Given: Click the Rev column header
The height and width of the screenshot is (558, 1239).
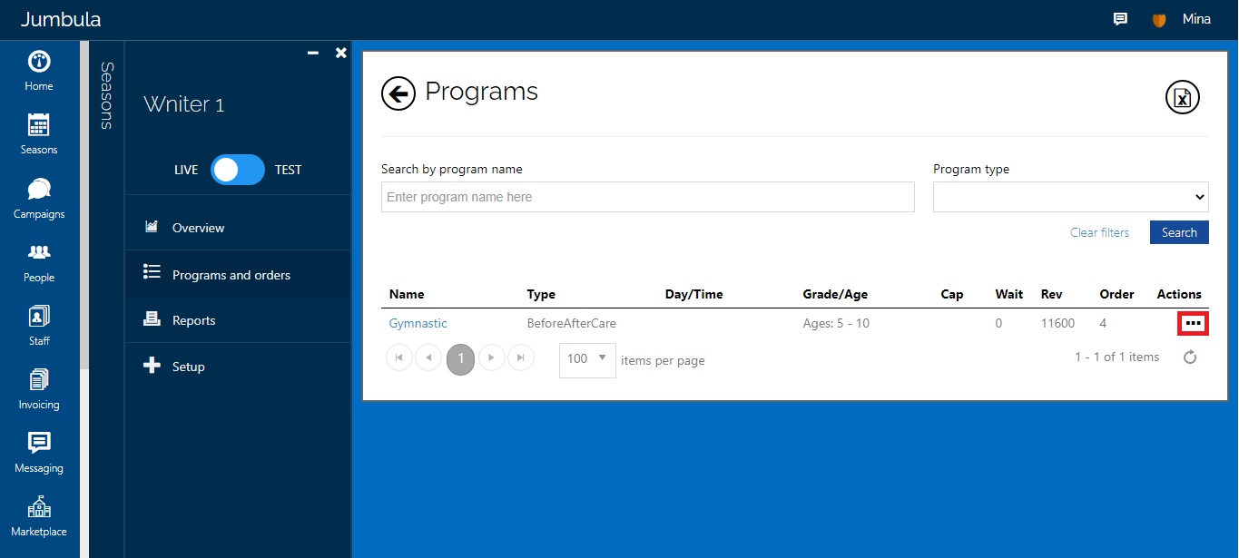Looking at the screenshot, I should 1051,294.
